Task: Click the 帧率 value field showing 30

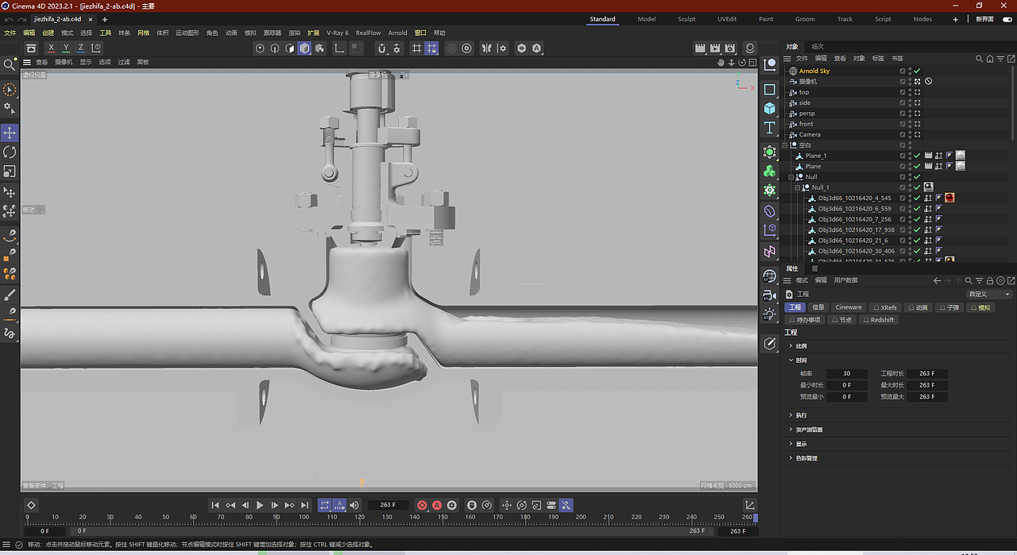Action: [x=846, y=373]
